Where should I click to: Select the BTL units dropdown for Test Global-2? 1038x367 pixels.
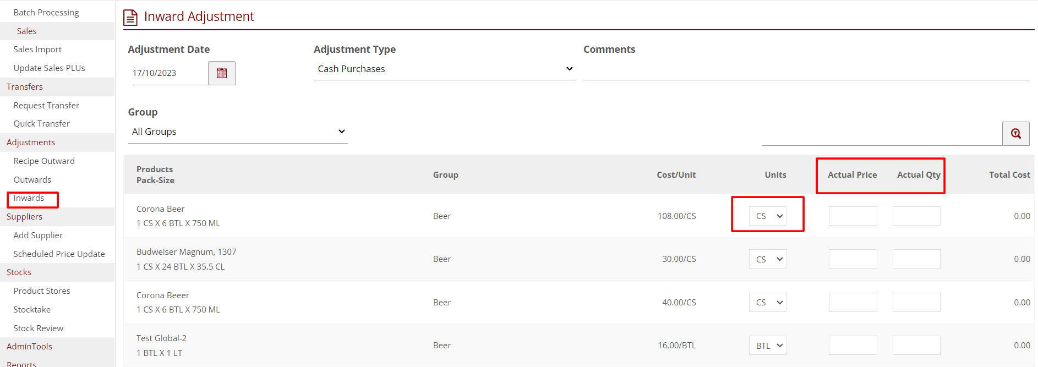click(x=767, y=346)
